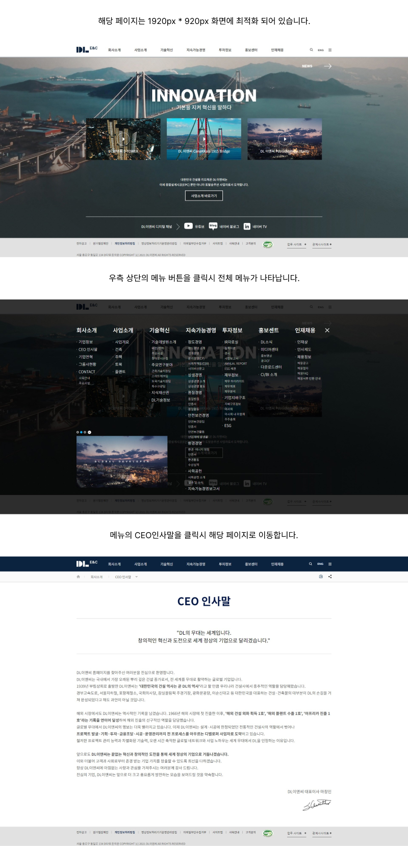The width and height of the screenshot is (408, 846).
Task: Play the CanakKale 1915 Bridge video
Action: 204,139
